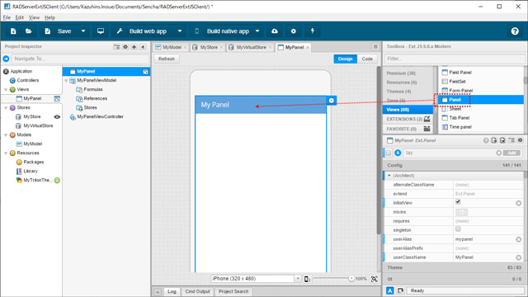This screenshot has height=297, width=528.
Task: Click the preview monitor icon
Action: (101, 31)
